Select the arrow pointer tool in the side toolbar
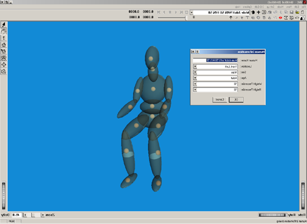 click(4, 25)
